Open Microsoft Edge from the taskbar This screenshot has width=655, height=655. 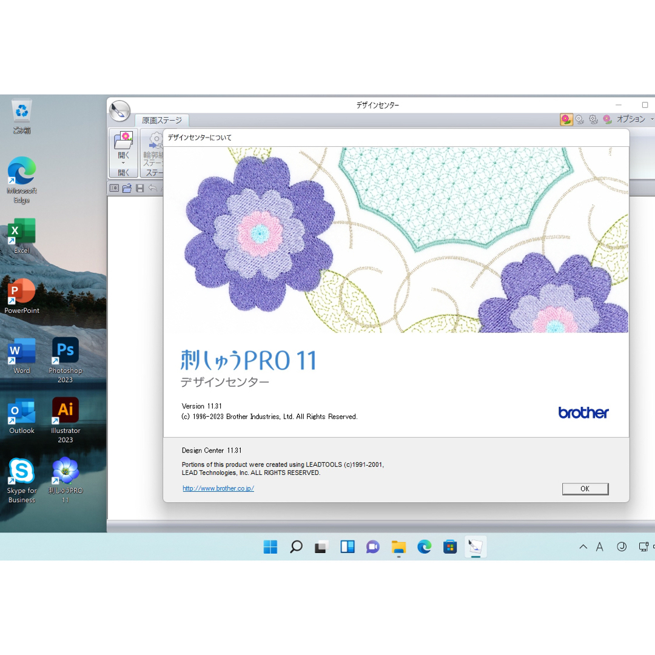pos(425,546)
